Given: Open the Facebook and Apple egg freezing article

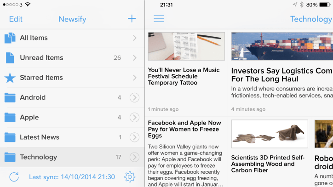Looking at the screenshot, I should click(184, 129).
